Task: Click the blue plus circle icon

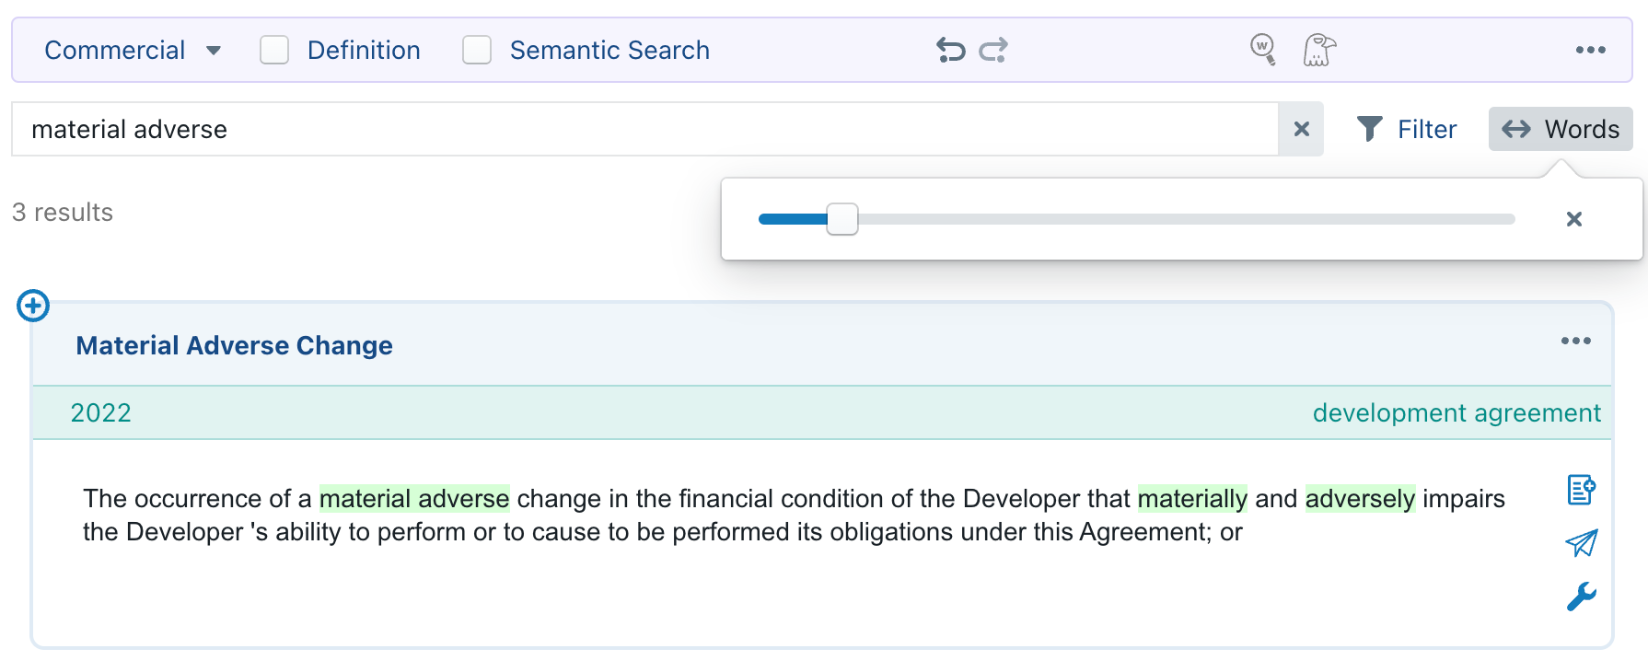Action: (x=33, y=306)
